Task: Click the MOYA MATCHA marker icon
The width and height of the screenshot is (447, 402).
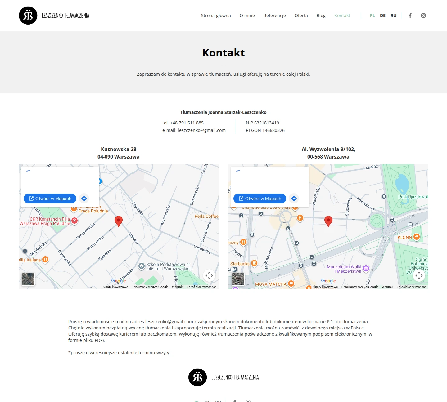Action: click(x=291, y=284)
